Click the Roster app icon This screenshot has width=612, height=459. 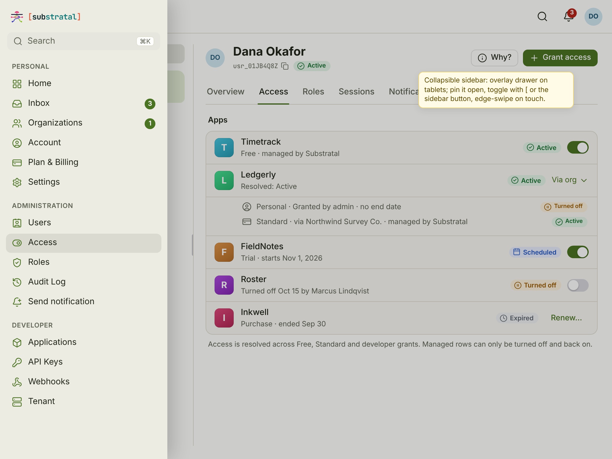tap(224, 285)
